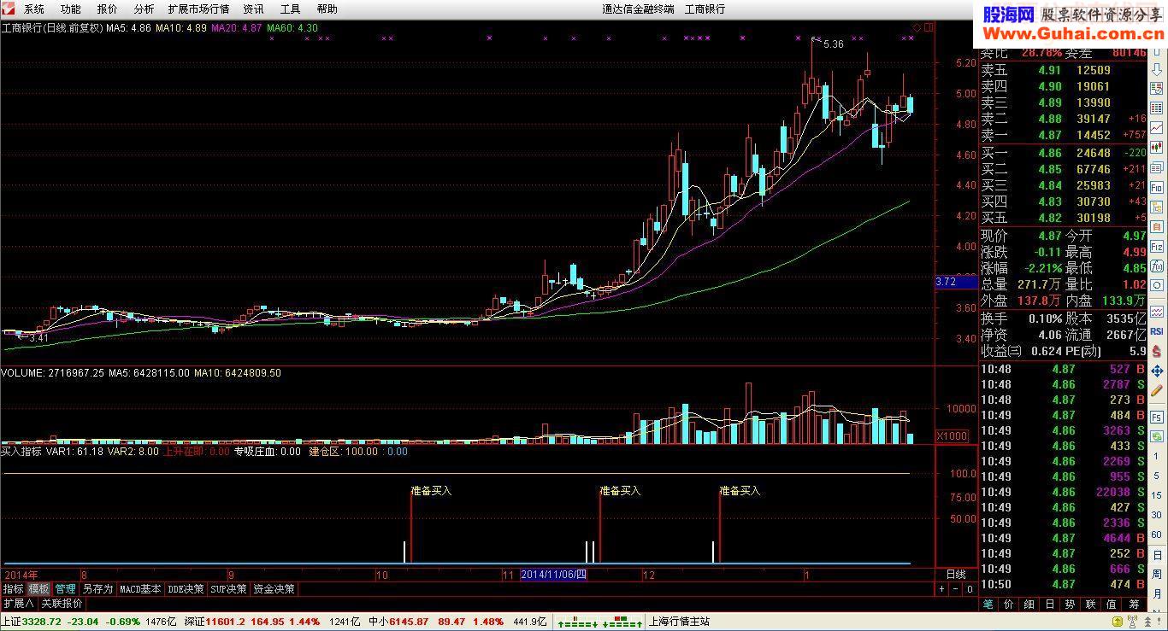Image resolution: width=1168 pixels, height=631 pixels.
Task: Choose the SUP决策 template
Action: click(x=228, y=589)
